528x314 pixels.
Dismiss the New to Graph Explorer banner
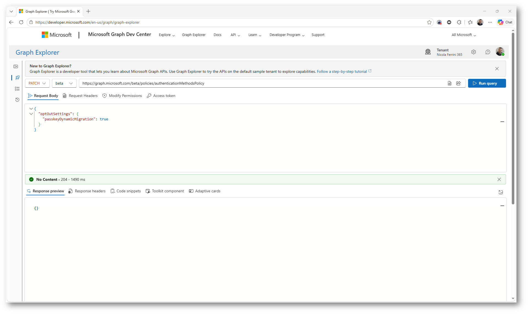point(497,69)
